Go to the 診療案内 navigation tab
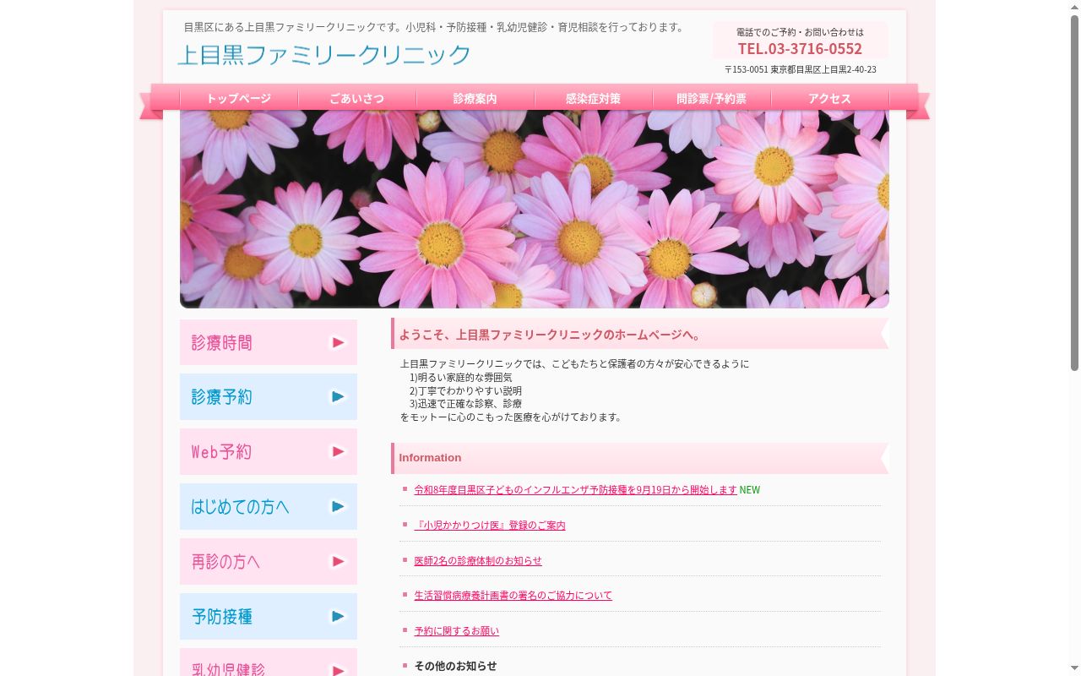Screen dimensions: 1081x676 [x=475, y=98]
